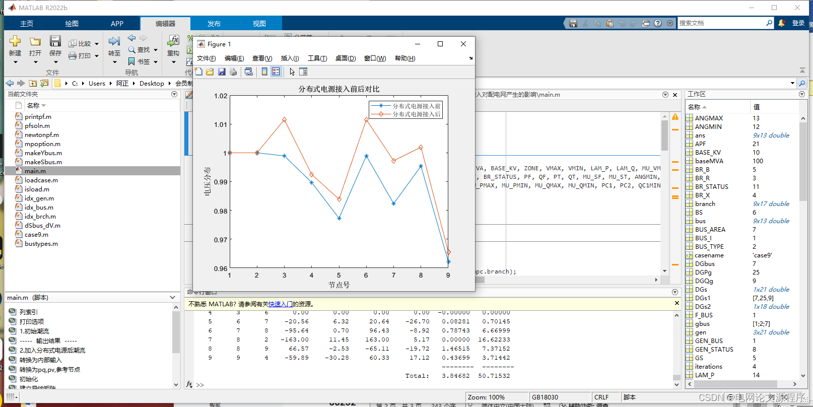Click the file details panel vertical scrollbar
The width and height of the screenshot is (813, 407).
pyautogui.click(x=176, y=332)
